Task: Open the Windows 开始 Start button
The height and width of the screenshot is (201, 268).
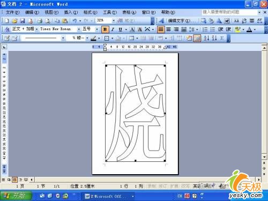Action: [16, 196]
